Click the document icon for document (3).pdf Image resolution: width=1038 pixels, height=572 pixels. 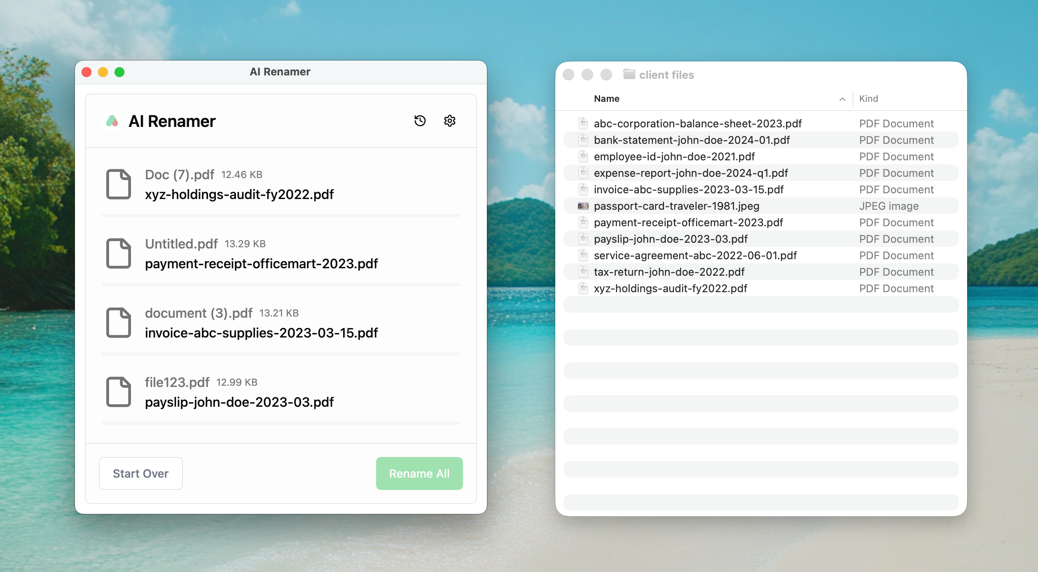(119, 323)
